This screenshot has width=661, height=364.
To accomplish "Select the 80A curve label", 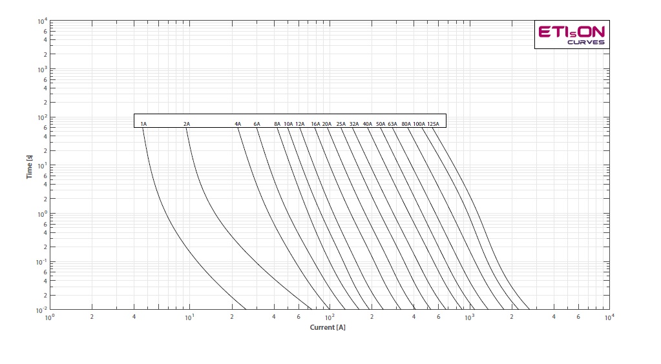I will [406, 124].
